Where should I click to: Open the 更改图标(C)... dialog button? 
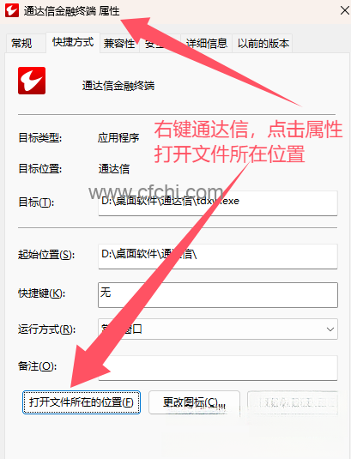point(194,402)
